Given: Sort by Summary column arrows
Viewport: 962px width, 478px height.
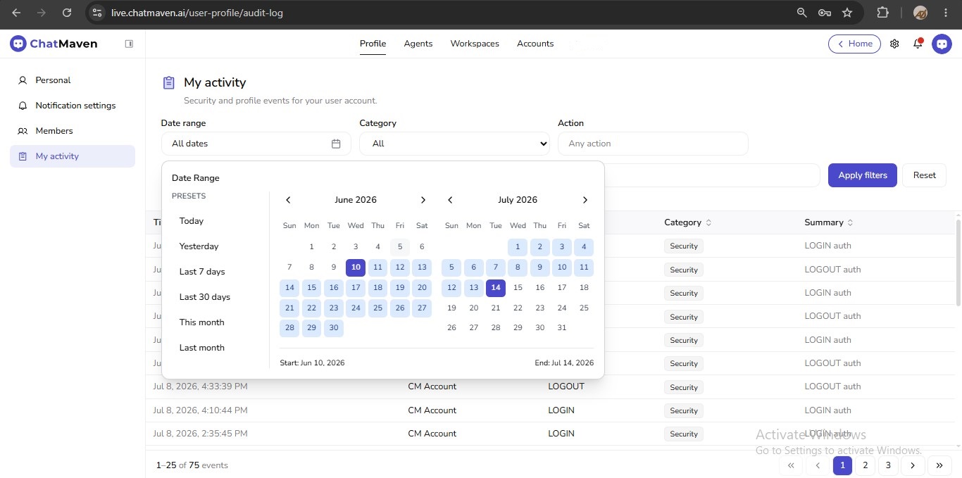Looking at the screenshot, I should pyautogui.click(x=850, y=222).
